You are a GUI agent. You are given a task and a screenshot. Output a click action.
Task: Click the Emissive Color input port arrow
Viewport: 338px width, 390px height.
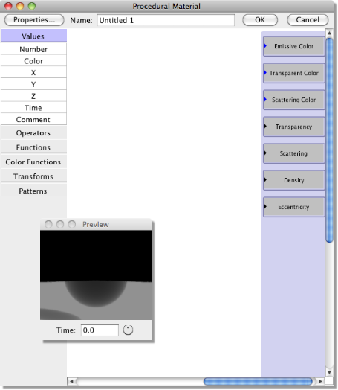point(265,46)
